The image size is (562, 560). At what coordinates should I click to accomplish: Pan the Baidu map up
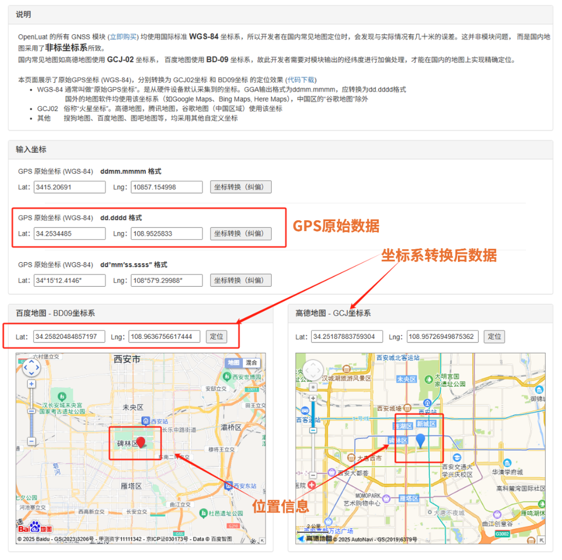tap(32, 362)
